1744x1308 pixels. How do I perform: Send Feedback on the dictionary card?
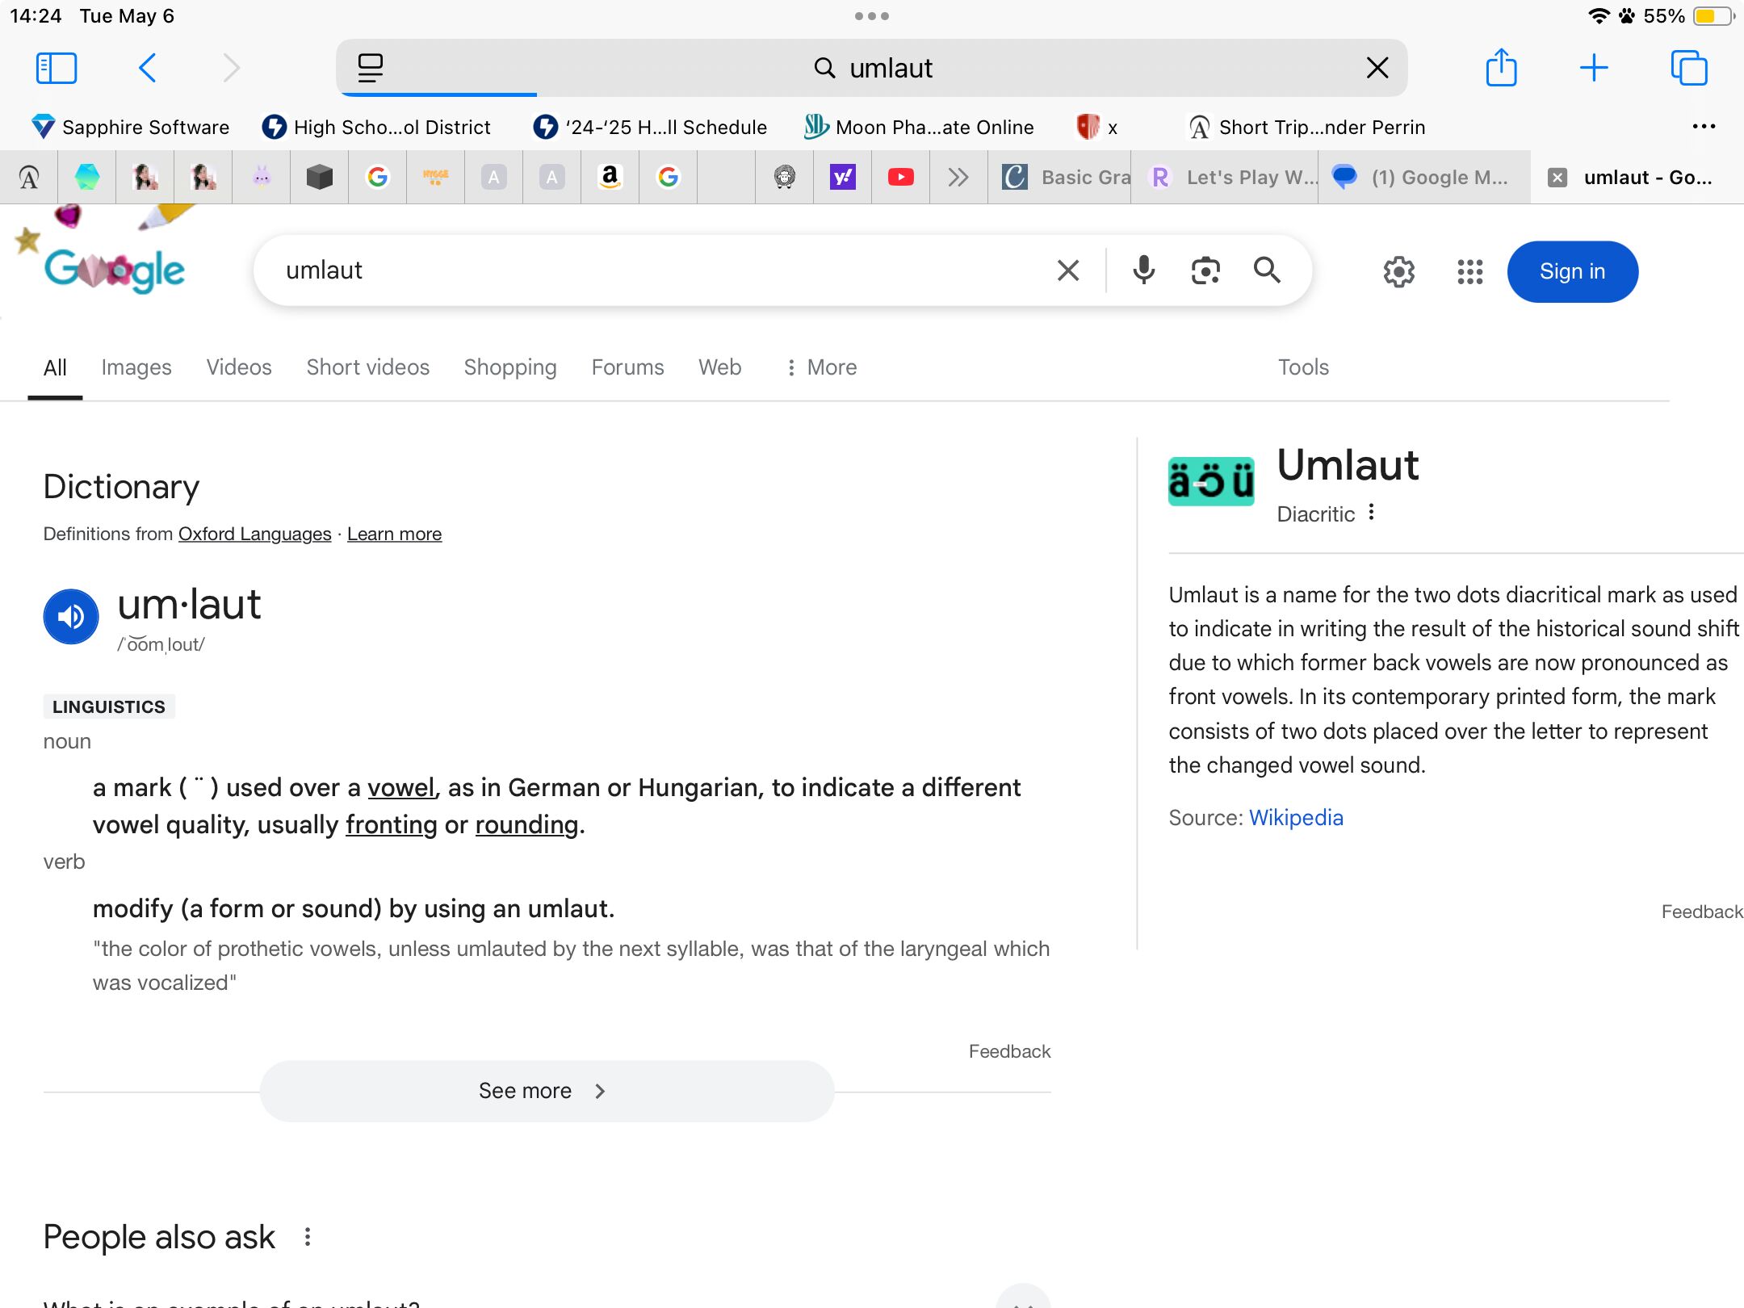coord(1009,1051)
